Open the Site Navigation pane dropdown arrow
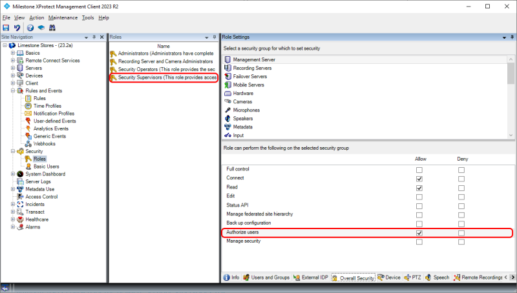The image size is (517, 293). click(x=87, y=37)
